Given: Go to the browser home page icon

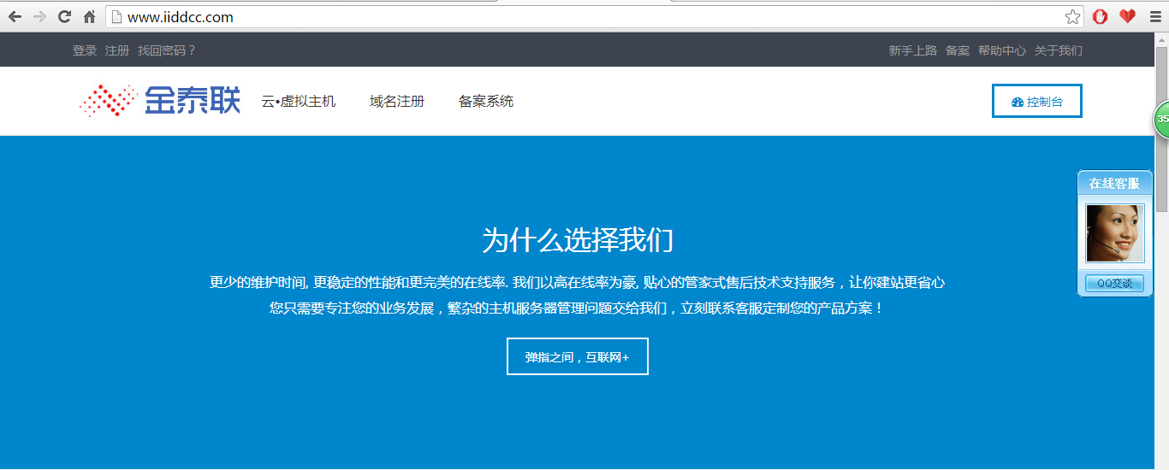Looking at the screenshot, I should pos(89,17).
